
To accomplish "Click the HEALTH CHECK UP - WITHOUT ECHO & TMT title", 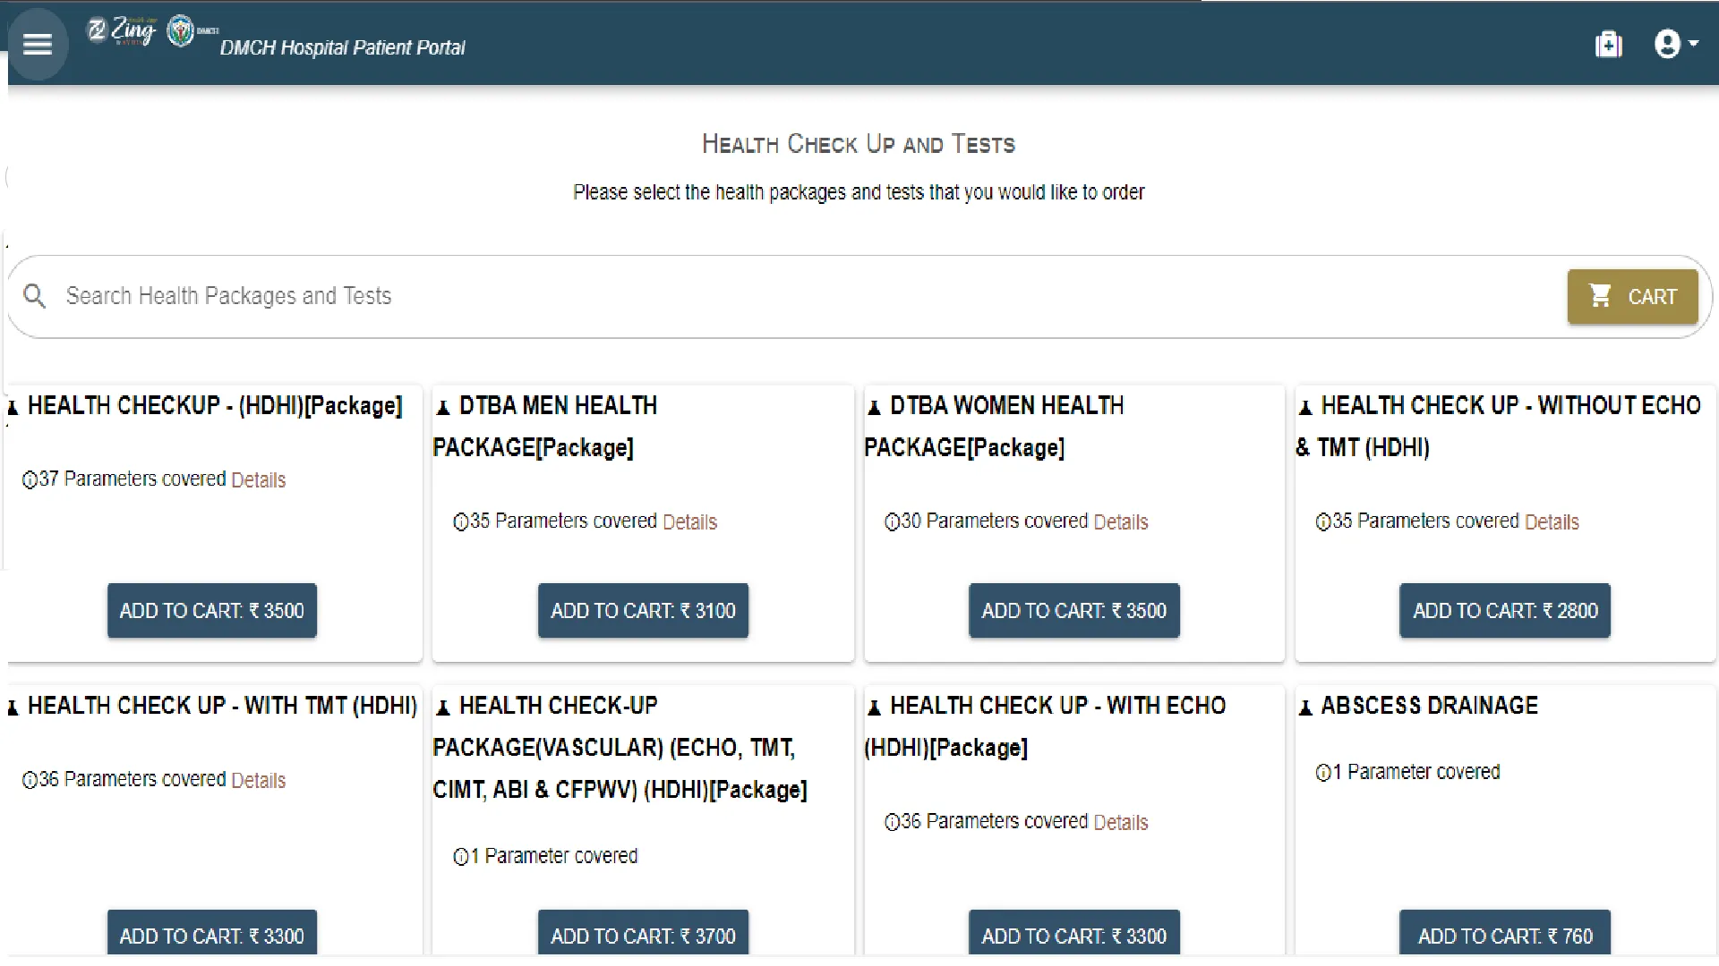I will pyautogui.click(x=1498, y=427).
